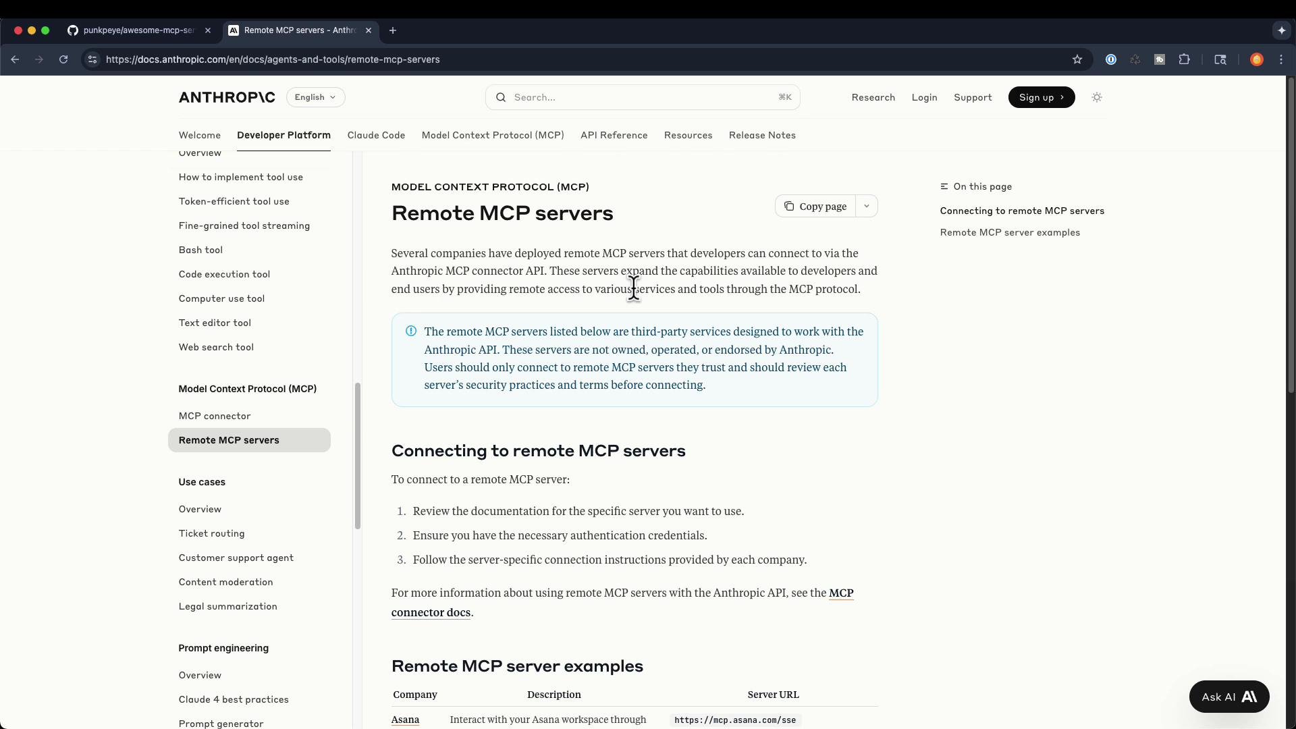
Task: Expand the Copy page options chevron
Action: (867, 206)
